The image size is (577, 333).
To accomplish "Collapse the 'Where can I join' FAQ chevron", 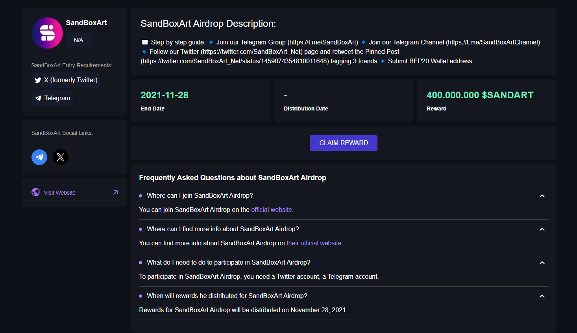I will 542,196.
